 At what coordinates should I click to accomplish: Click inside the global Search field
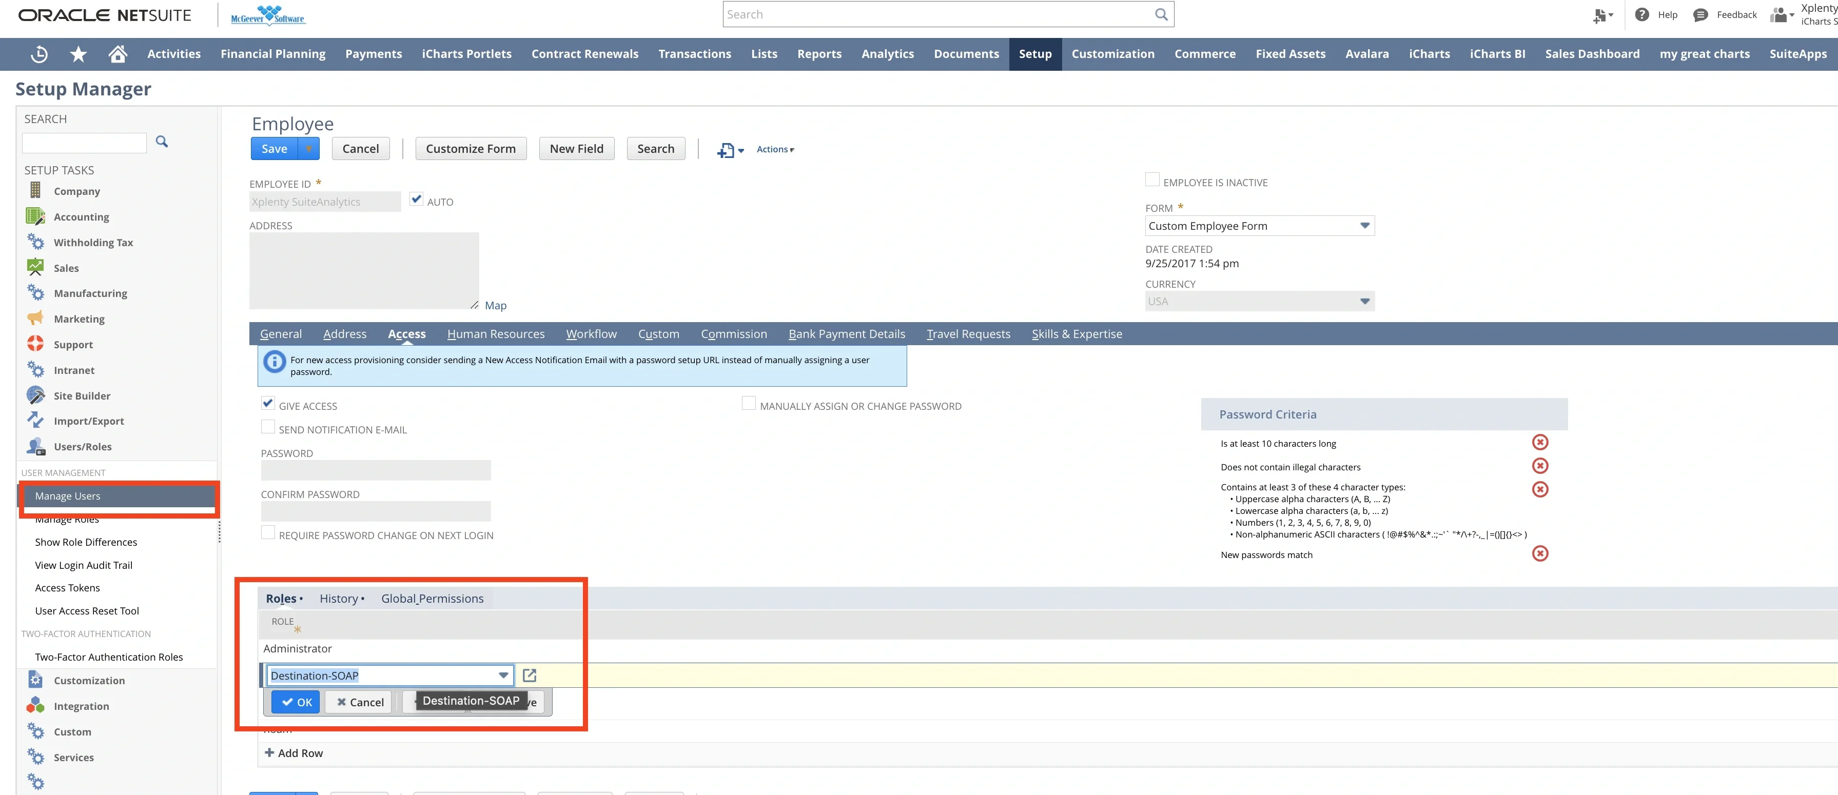(928, 13)
